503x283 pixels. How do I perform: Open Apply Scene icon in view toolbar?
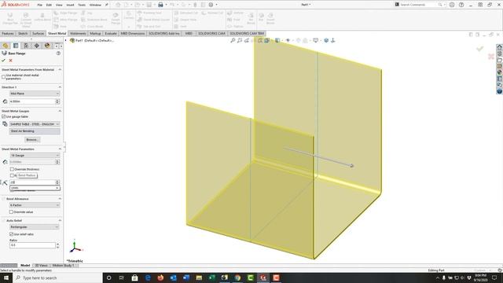(305, 40)
